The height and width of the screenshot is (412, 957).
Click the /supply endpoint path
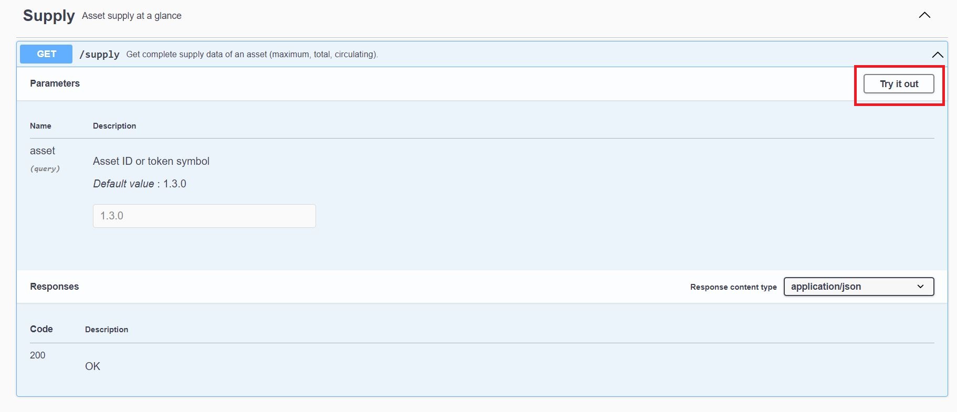[99, 55]
